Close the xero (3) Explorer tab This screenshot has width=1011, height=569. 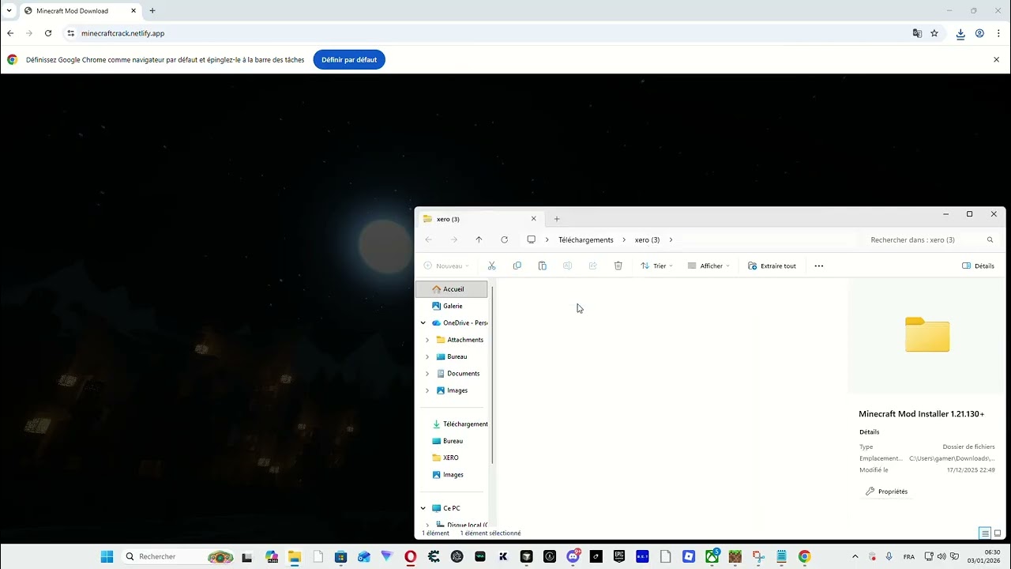[x=533, y=219]
